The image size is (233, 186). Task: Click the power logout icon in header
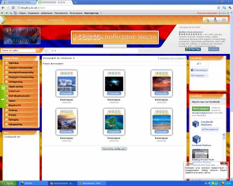point(224,20)
